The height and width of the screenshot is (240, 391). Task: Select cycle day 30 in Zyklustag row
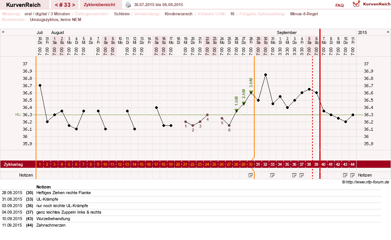coord(250,164)
